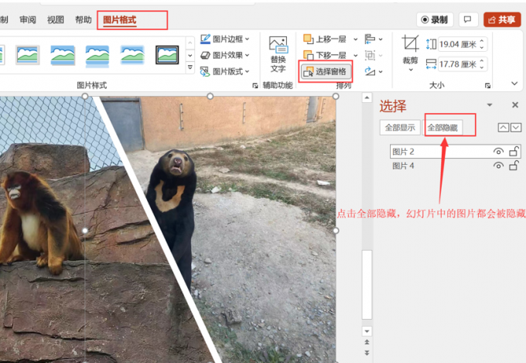526x363 pixels.
Task: Click the 全部显示 show all button
Action: click(400, 128)
